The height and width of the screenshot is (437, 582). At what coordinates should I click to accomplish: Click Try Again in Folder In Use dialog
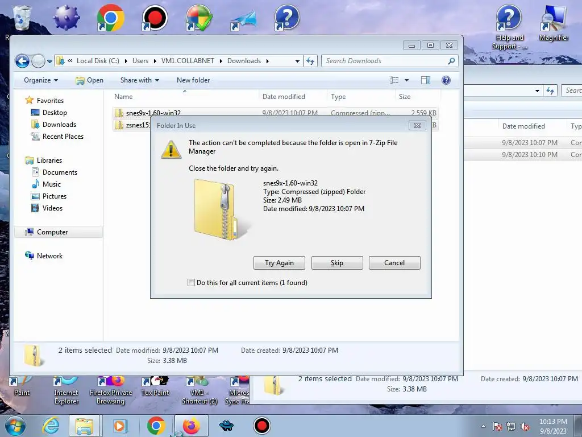[279, 263]
